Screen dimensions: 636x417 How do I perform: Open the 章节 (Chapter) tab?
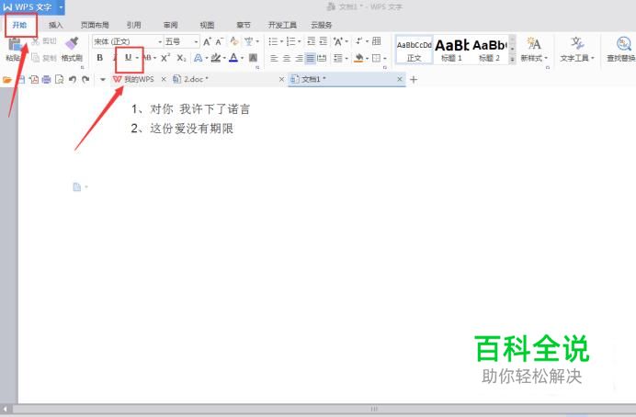[244, 25]
